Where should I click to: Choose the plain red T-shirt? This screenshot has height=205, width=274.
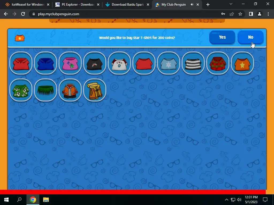(x=144, y=63)
